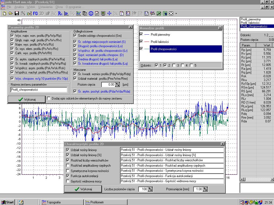Close the Parametry profilu 2D dialog
Viewport: 274px width, 205px height.
pyautogui.click(x=130, y=27)
